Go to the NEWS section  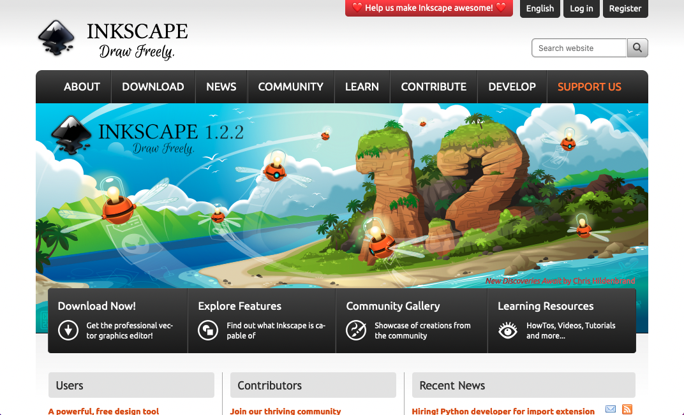click(x=221, y=87)
